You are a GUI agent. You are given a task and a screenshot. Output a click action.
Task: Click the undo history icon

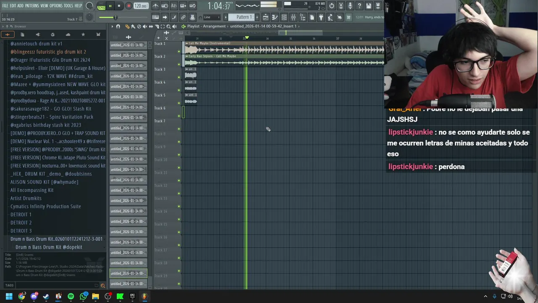[x=332, y=6]
